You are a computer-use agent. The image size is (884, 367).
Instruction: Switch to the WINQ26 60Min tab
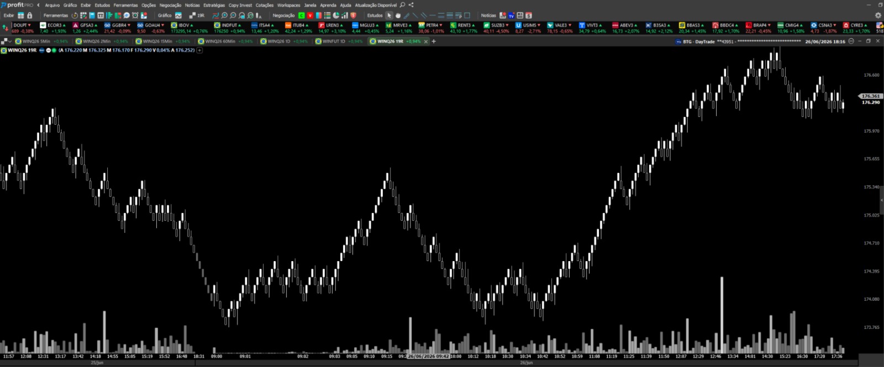point(224,41)
